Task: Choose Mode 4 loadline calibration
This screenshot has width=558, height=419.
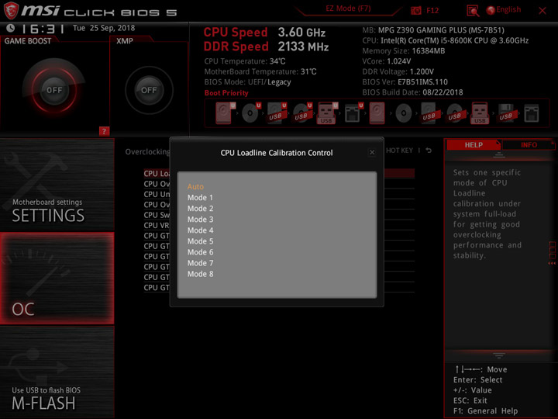Action: 201,230
